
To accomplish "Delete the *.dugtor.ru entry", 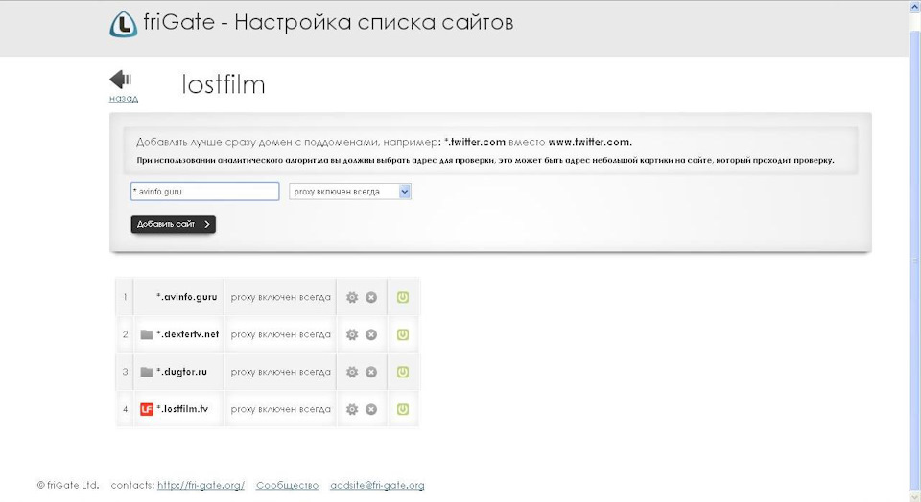I will point(371,373).
